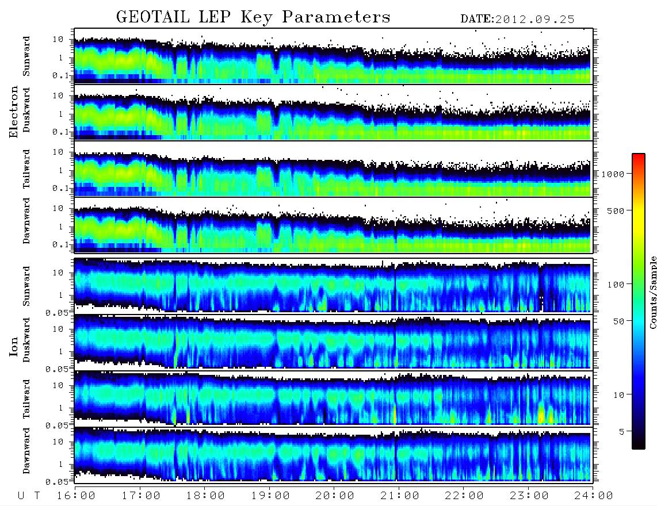Click the "GEOTAIL LEP Key Parameters" title
This screenshot has height=506, width=657.
point(253,17)
